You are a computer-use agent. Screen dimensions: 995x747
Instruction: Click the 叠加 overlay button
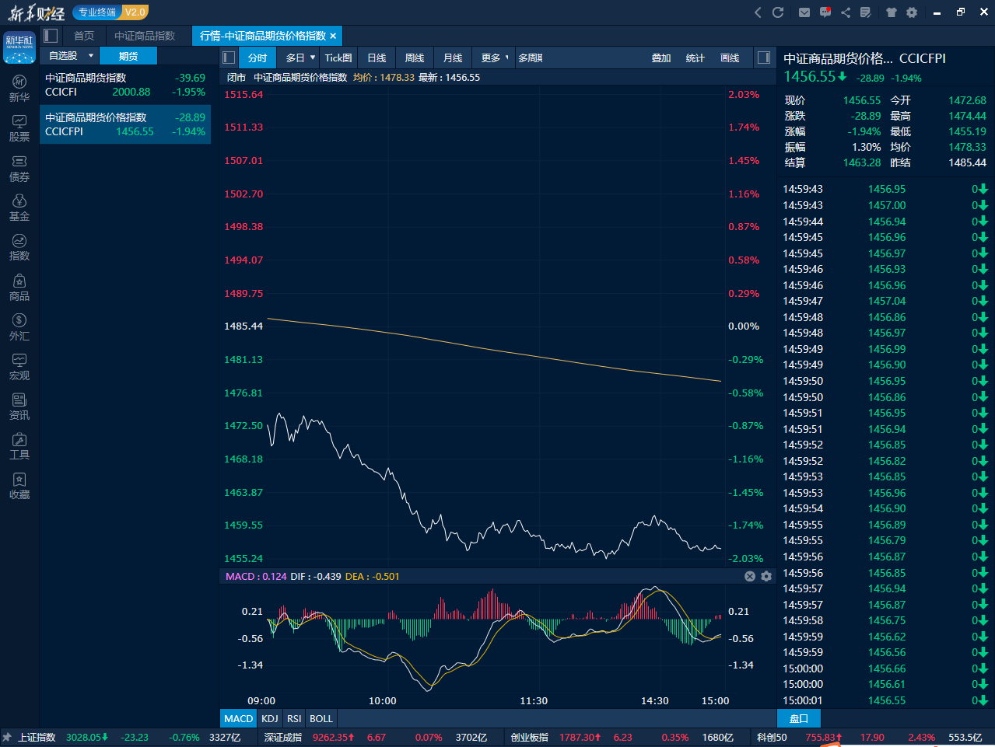661,58
